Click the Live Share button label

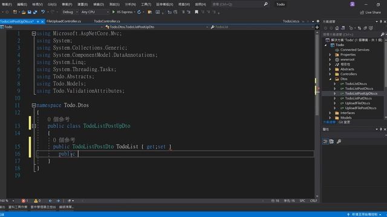click(373, 12)
